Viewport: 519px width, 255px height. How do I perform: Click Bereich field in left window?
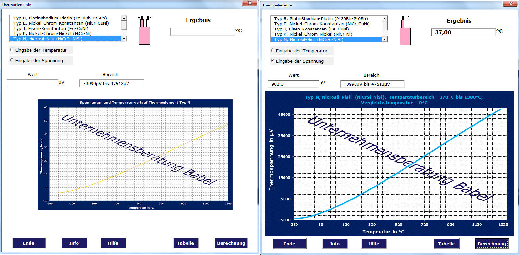pyautogui.click(x=112, y=83)
